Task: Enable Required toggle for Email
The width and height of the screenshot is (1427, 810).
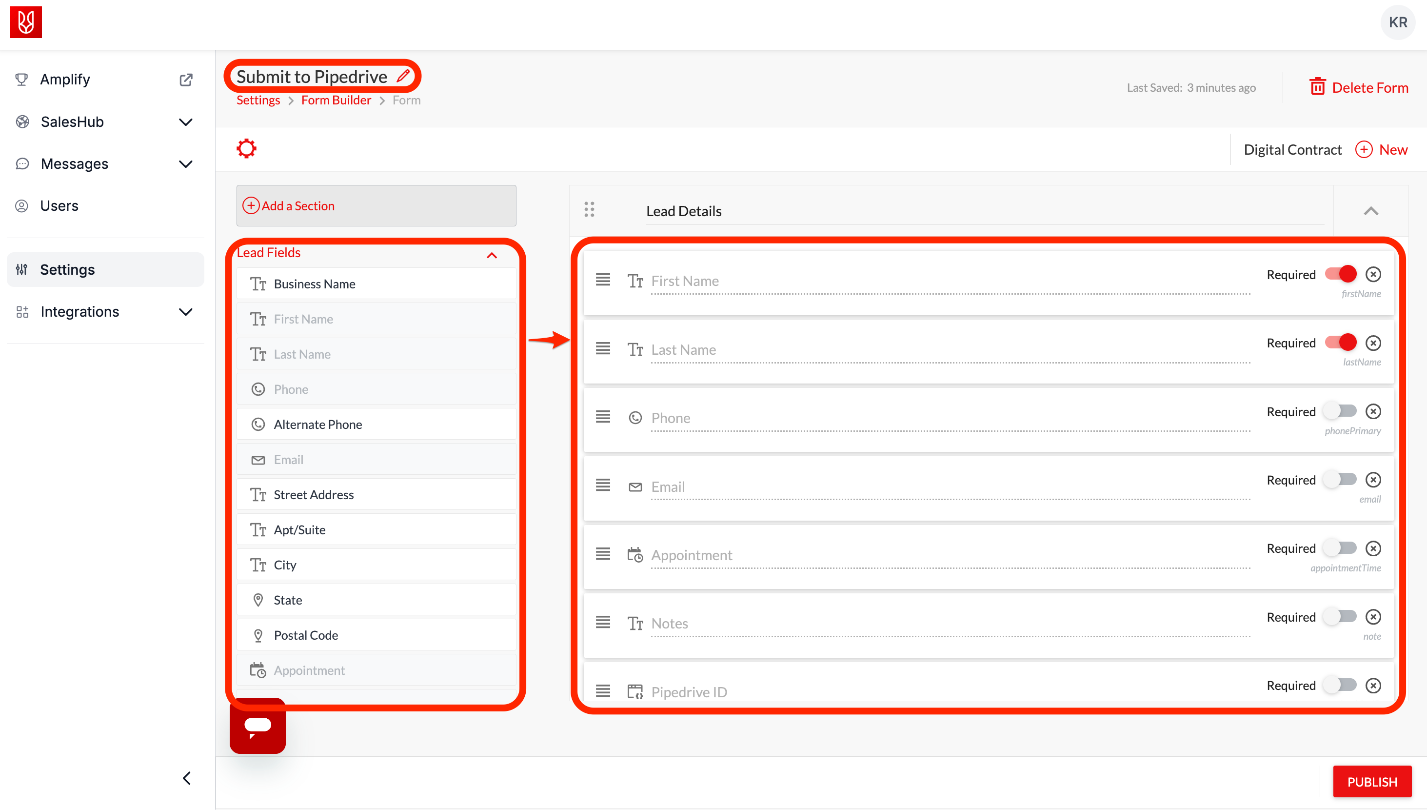Action: tap(1340, 479)
